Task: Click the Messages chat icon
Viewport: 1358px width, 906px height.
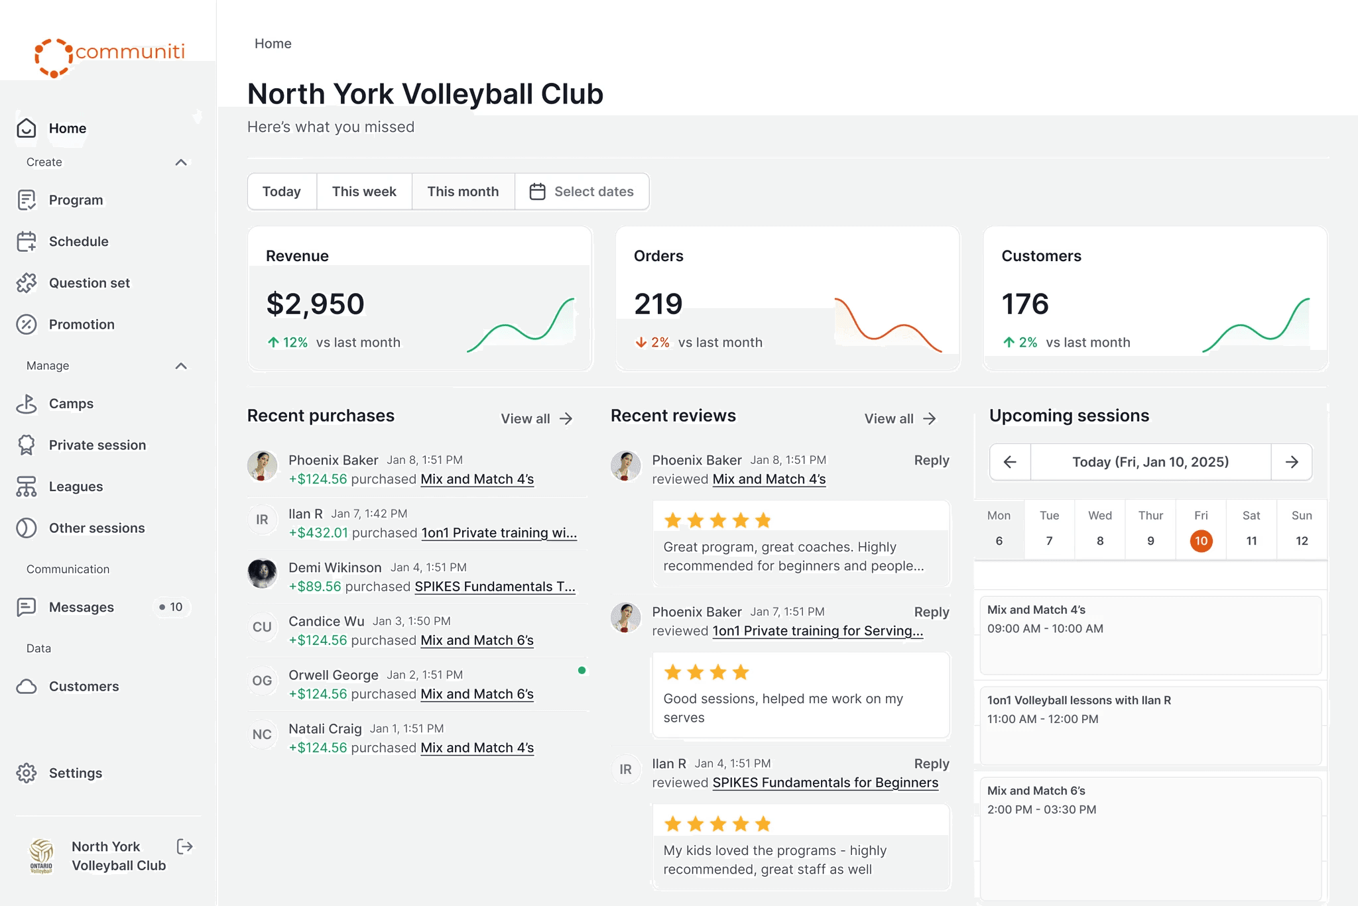Action: 27,607
